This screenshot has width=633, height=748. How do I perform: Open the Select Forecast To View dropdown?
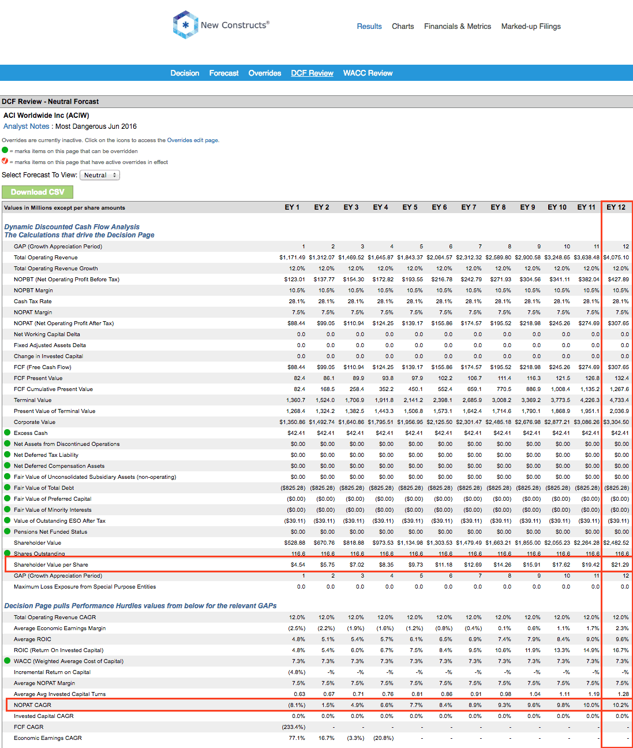pos(100,175)
